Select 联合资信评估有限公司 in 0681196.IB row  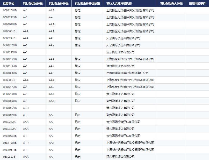[120, 66]
